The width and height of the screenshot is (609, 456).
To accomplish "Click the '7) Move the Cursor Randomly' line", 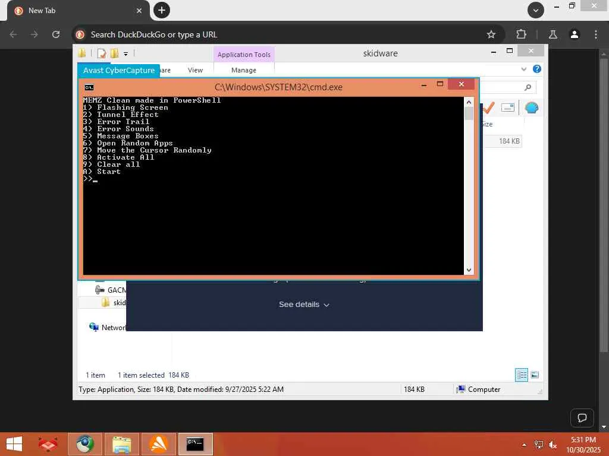I will [x=147, y=150].
